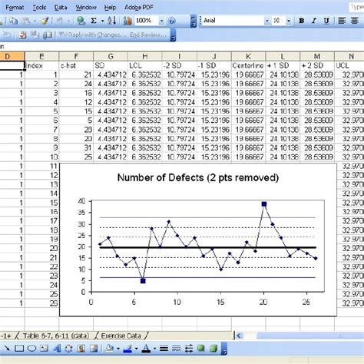364x364 pixels.
Task: Open the Paste options dropdown arrow
Action: tap(35, 21)
